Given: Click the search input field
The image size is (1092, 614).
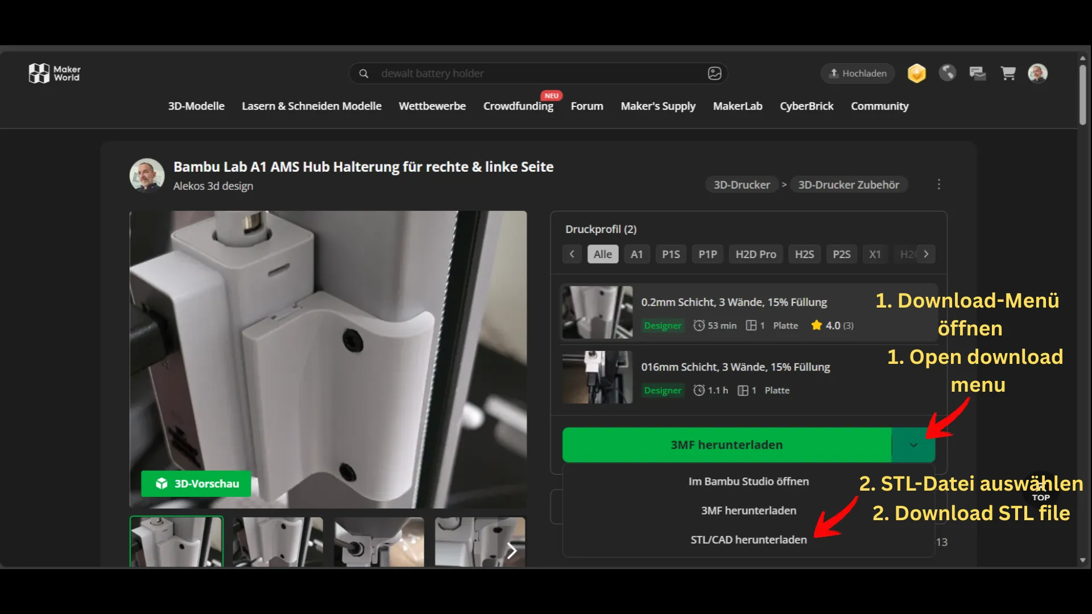Looking at the screenshot, I should click(537, 73).
